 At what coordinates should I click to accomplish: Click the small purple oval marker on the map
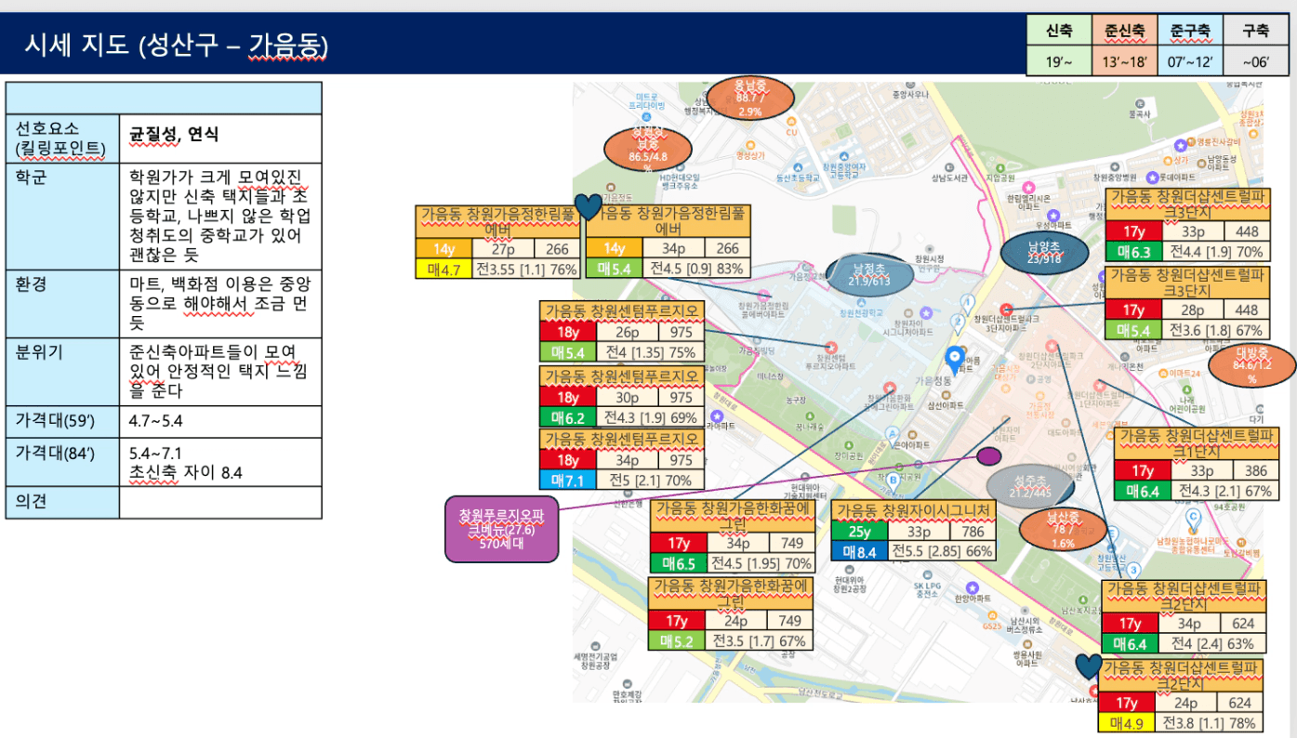[x=988, y=455]
